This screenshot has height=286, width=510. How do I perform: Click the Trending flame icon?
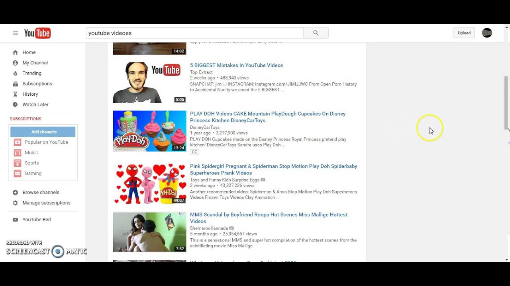[15, 73]
